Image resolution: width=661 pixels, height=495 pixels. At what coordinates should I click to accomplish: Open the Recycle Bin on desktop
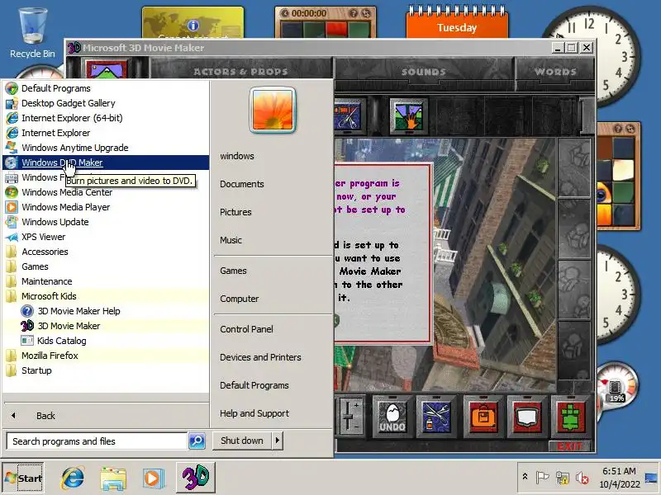coord(32,34)
